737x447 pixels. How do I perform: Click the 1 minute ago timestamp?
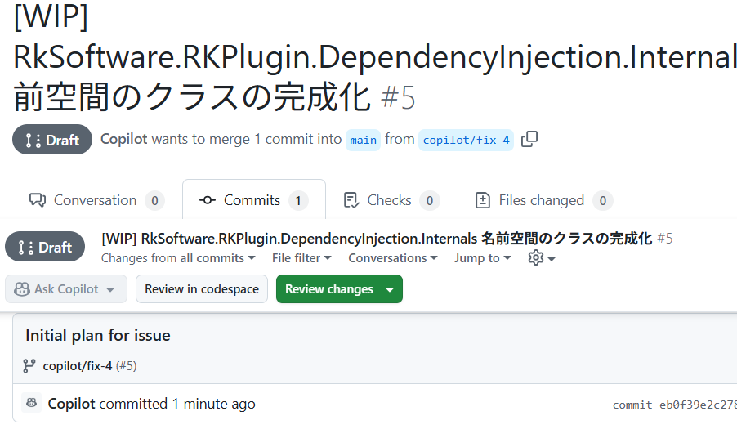[x=213, y=404]
